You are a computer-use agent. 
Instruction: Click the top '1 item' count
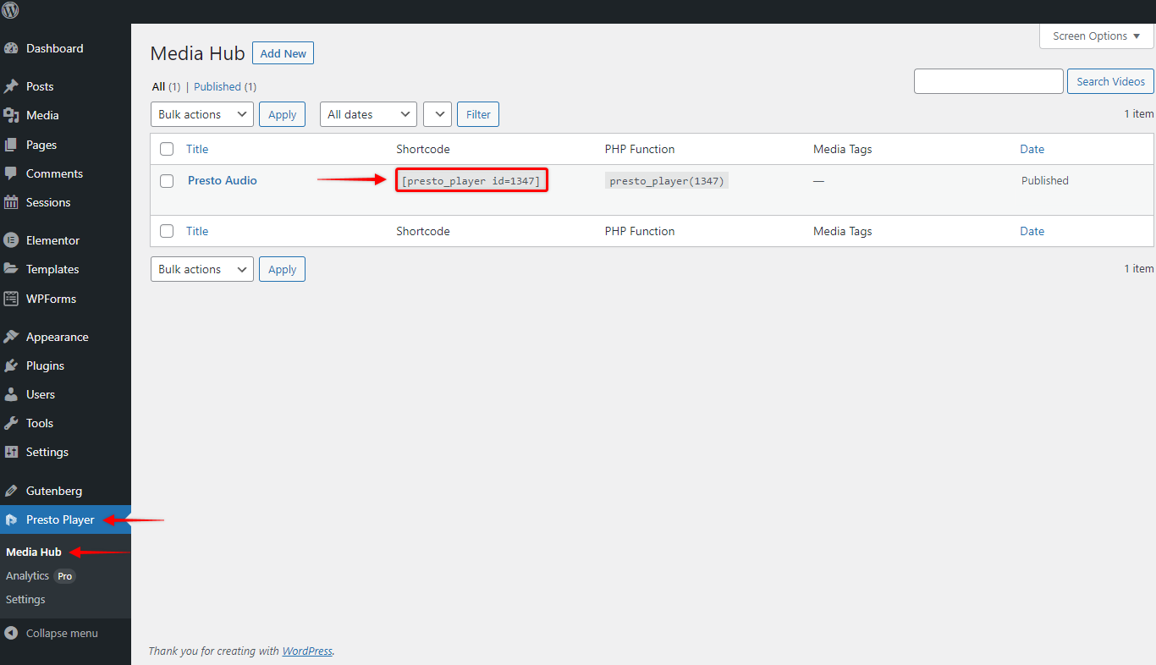(1139, 113)
